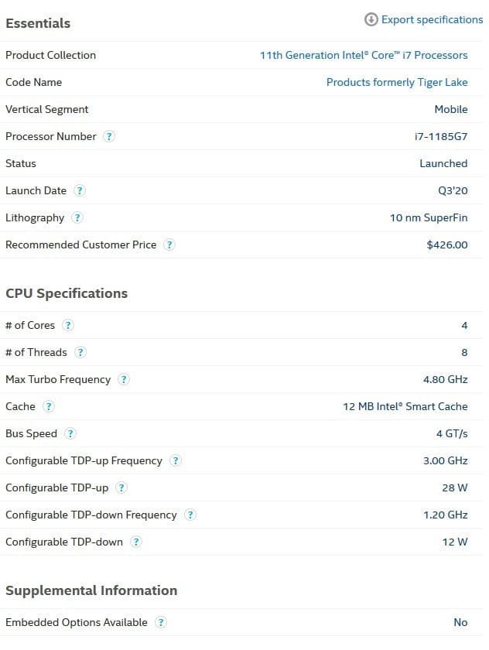Show help for Configurable TDP-down

136,542
